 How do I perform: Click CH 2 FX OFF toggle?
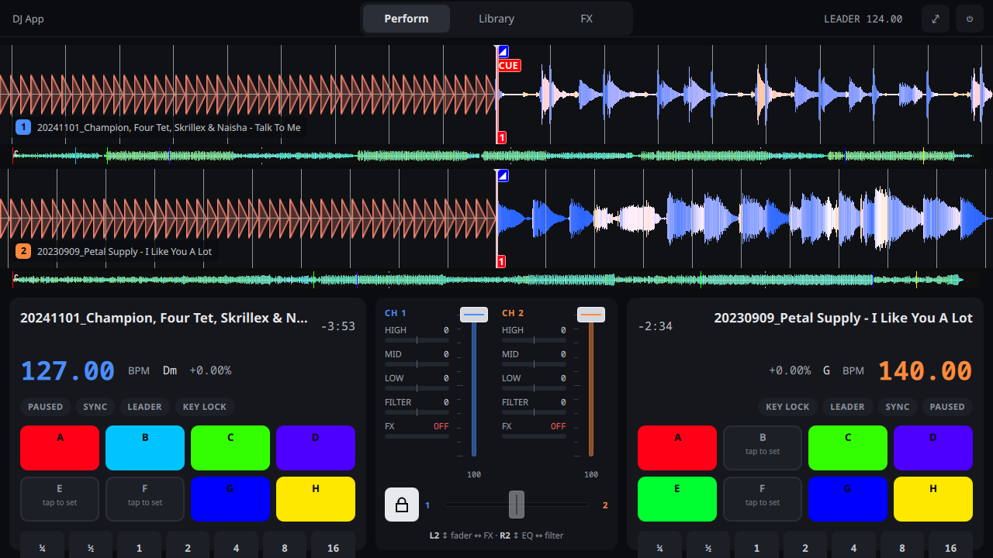click(x=558, y=426)
